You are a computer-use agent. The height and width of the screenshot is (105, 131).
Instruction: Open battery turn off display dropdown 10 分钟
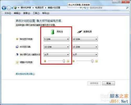(x=56, y=47)
